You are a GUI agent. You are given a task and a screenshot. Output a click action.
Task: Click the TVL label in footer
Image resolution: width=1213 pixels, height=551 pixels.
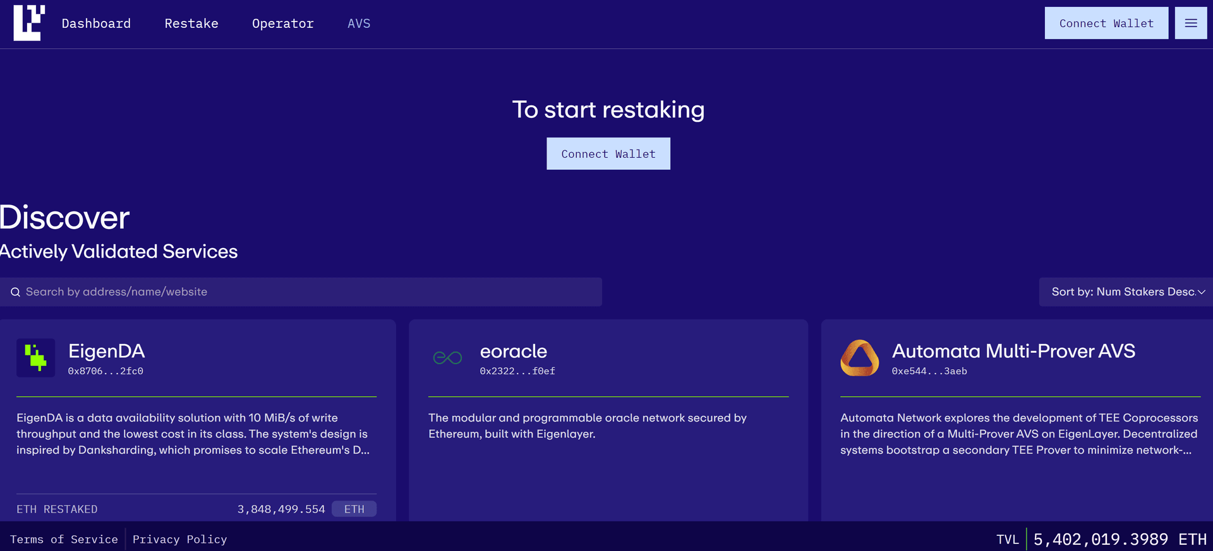1008,540
